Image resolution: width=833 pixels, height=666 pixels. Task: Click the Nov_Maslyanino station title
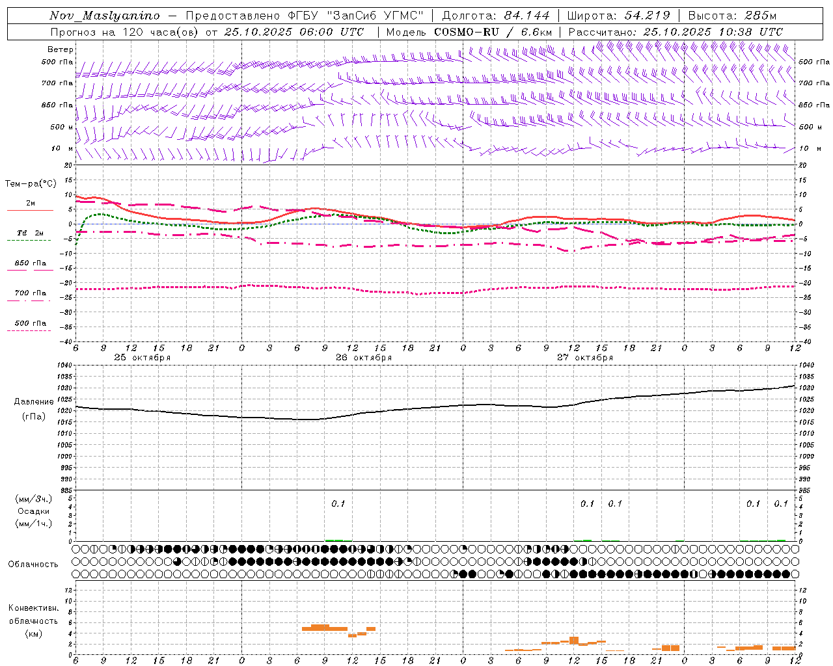coord(105,16)
